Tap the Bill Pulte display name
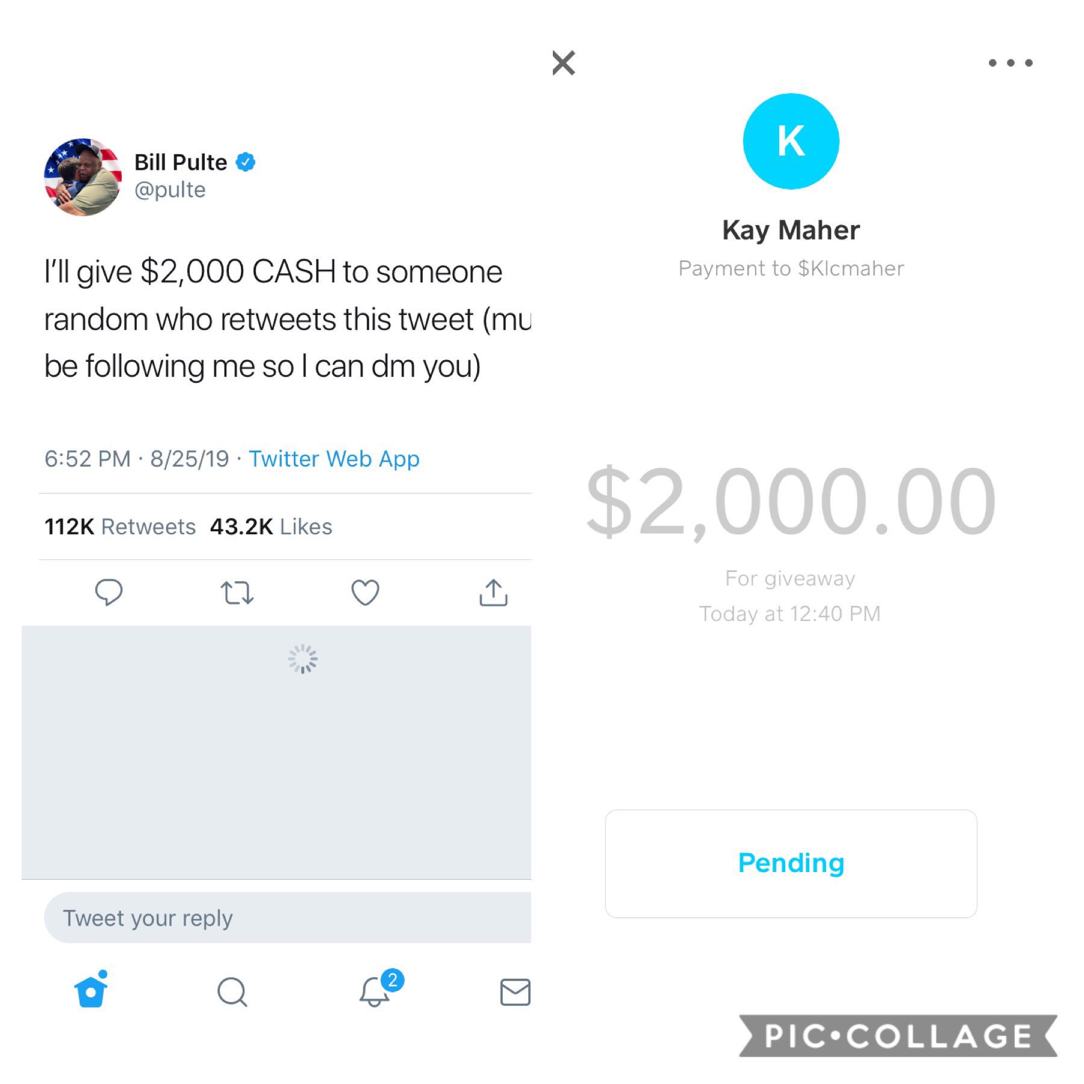 pos(181,163)
